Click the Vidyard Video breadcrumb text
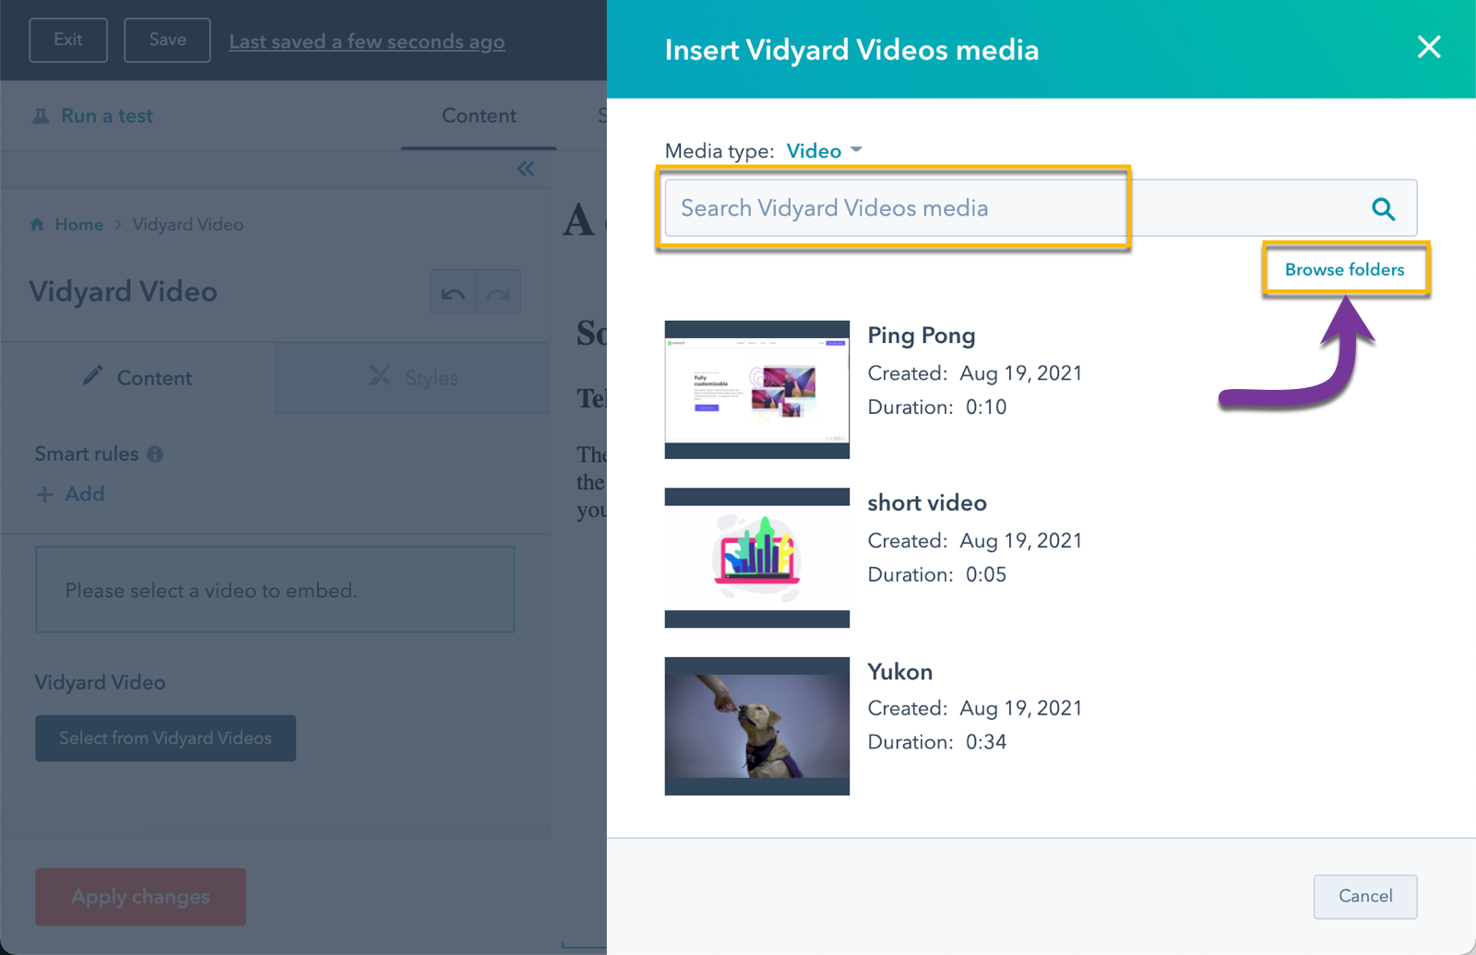The image size is (1476, 955). [x=187, y=224]
